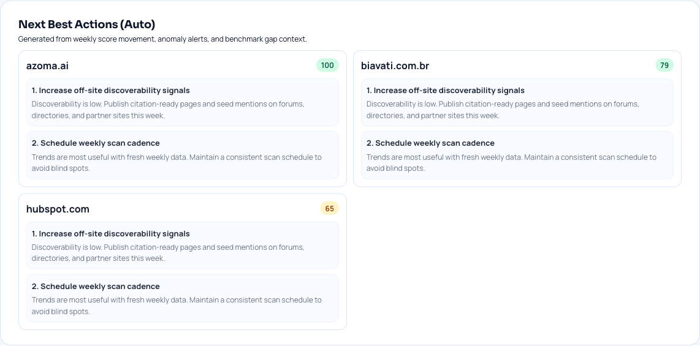
Task: Click the yellow 65 score badge
Action: tap(329, 209)
